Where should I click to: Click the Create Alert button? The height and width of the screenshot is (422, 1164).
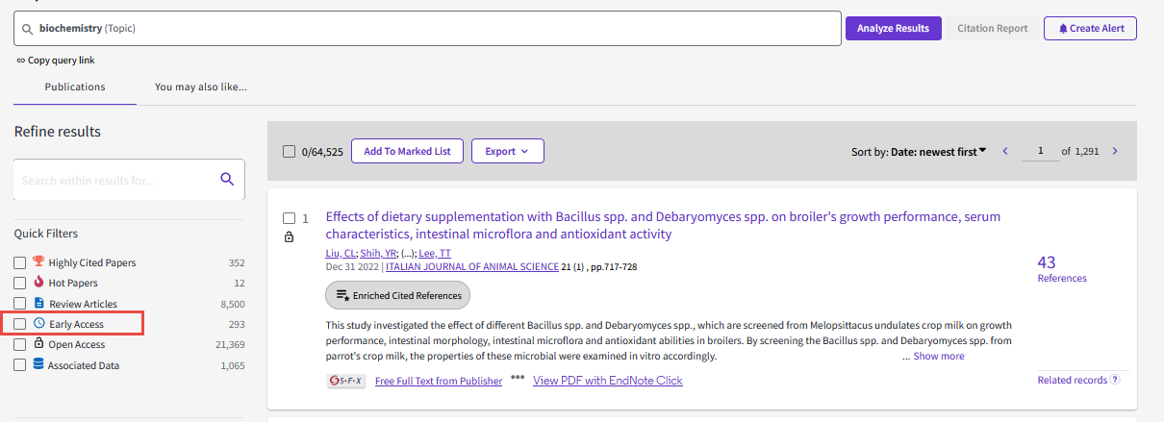click(1090, 28)
